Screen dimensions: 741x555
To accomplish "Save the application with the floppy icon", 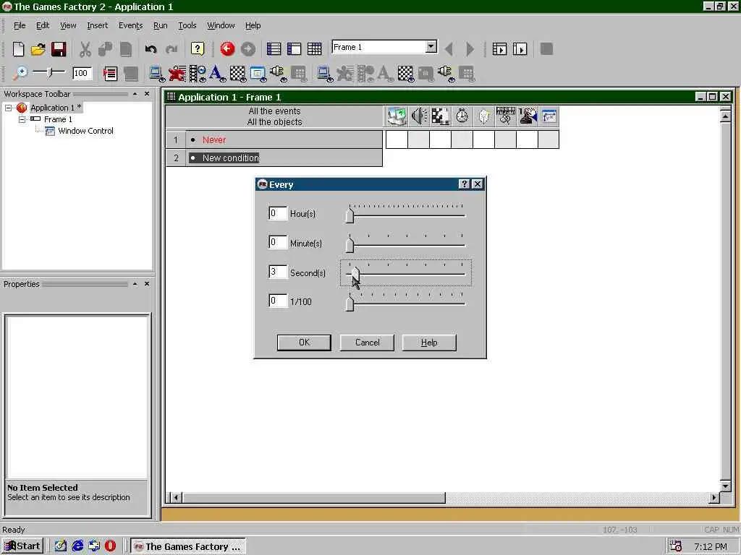I will [x=59, y=49].
